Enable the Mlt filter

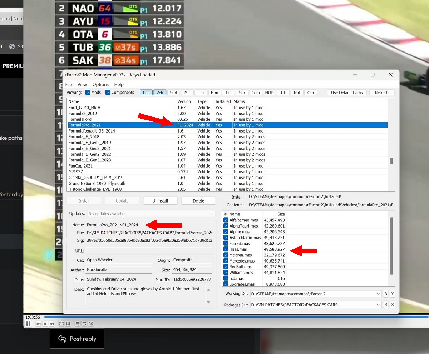(x=187, y=93)
